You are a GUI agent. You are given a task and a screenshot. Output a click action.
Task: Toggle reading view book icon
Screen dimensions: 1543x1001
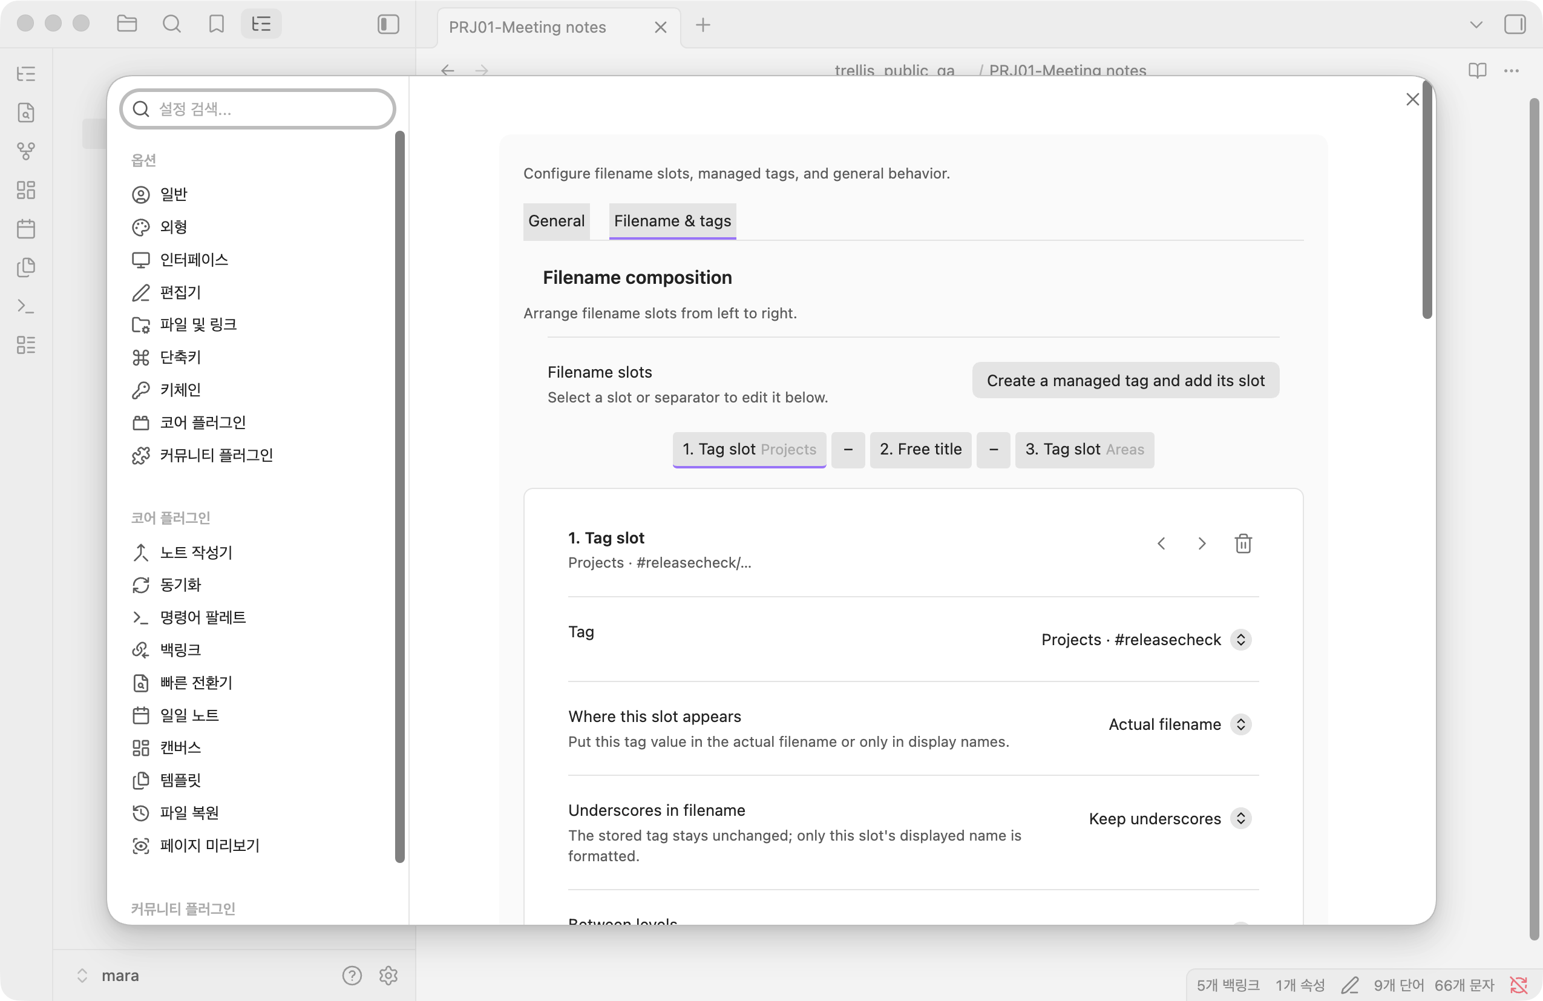(x=1477, y=70)
